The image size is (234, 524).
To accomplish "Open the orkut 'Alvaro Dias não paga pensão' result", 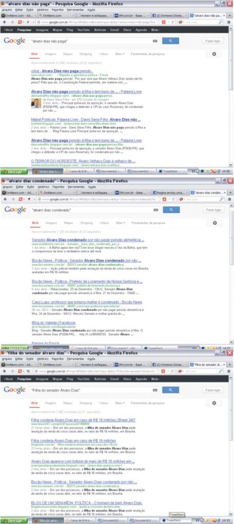I will [62, 71].
